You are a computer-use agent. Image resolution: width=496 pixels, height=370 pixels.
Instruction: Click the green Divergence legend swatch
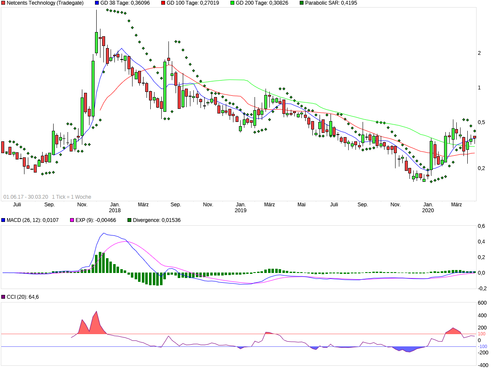click(129, 220)
